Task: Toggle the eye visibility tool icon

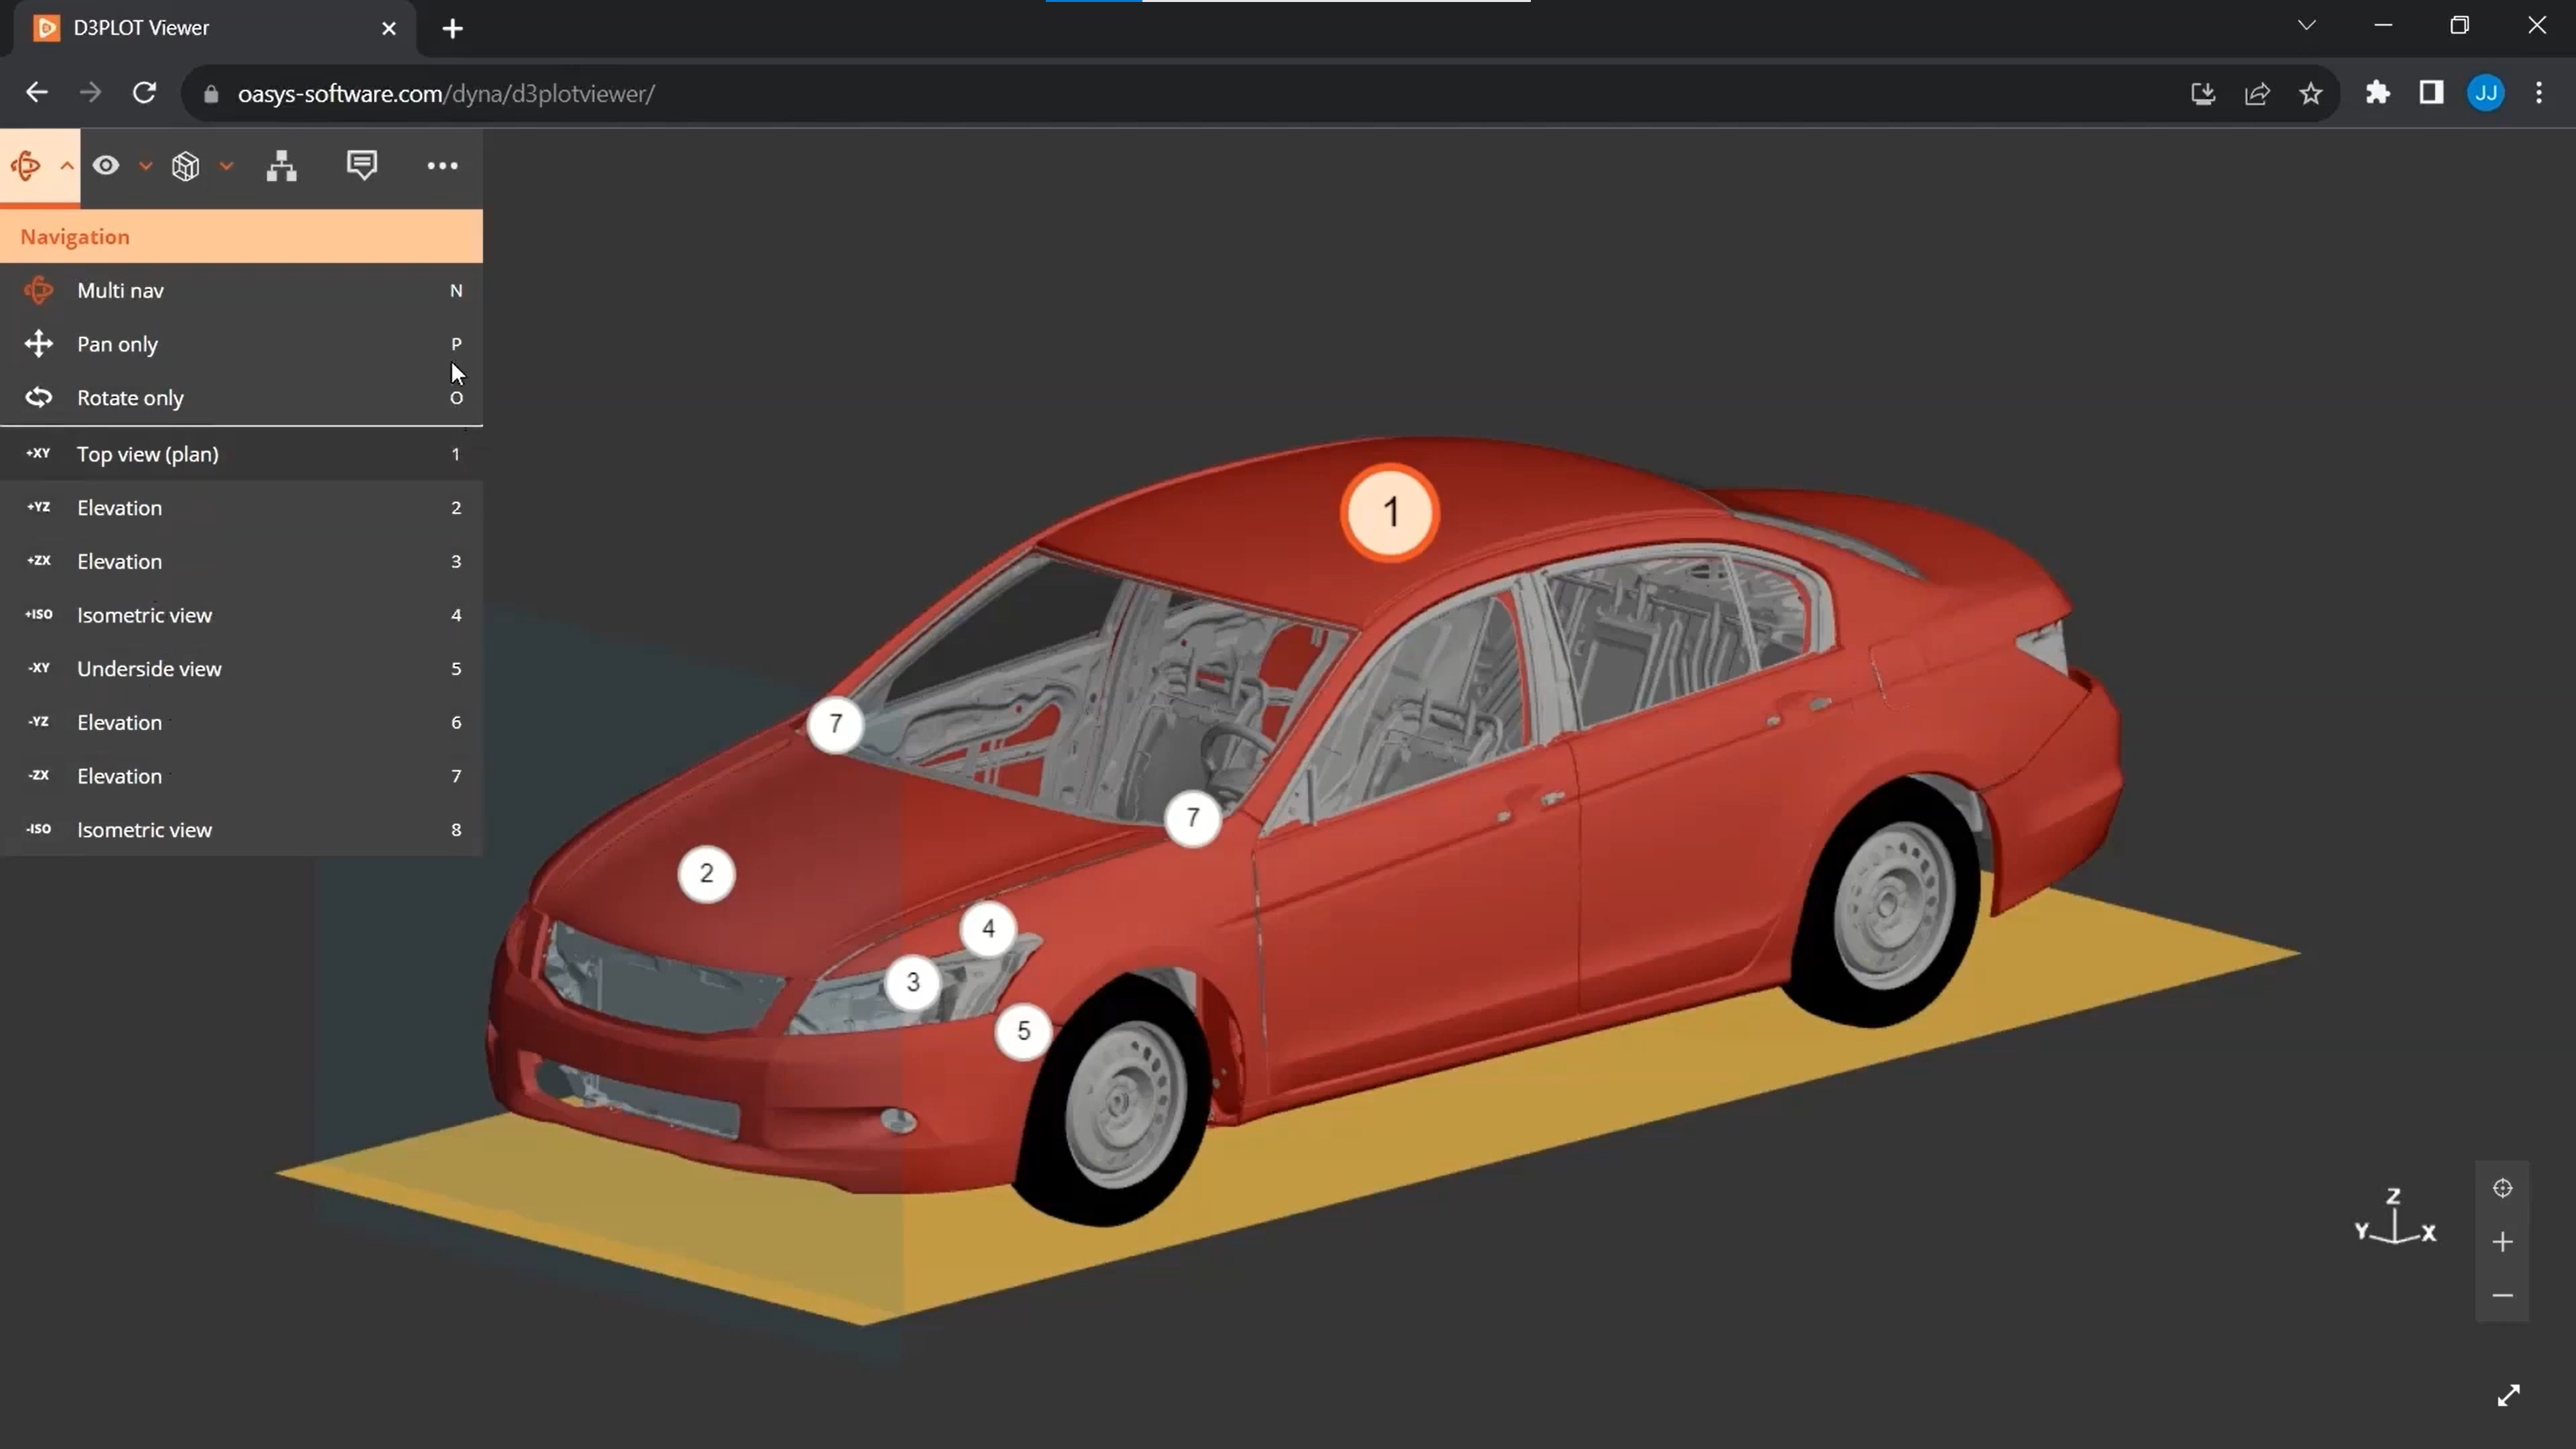Action: click(x=106, y=166)
